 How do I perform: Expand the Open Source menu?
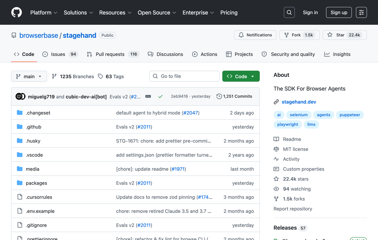tap(157, 12)
